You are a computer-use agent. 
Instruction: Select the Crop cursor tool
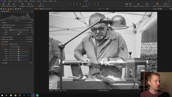pos(77,4)
